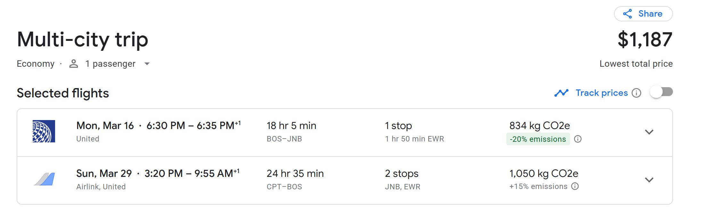Select the CPT–BOS flight row
The image size is (704, 212).
pos(320,180)
